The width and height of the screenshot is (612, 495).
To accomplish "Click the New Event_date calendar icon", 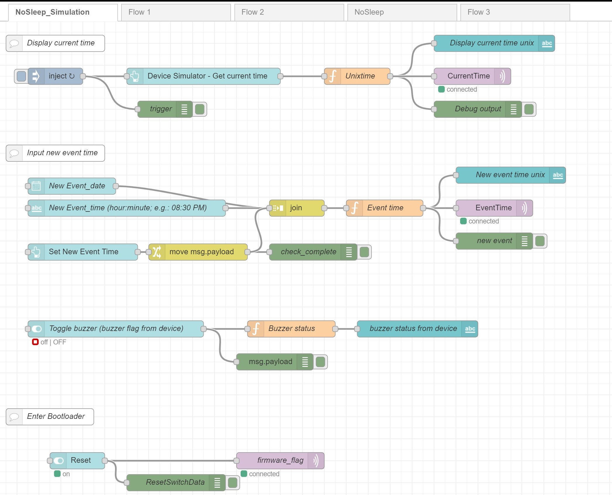I will pyautogui.click(x=36, y=186).
